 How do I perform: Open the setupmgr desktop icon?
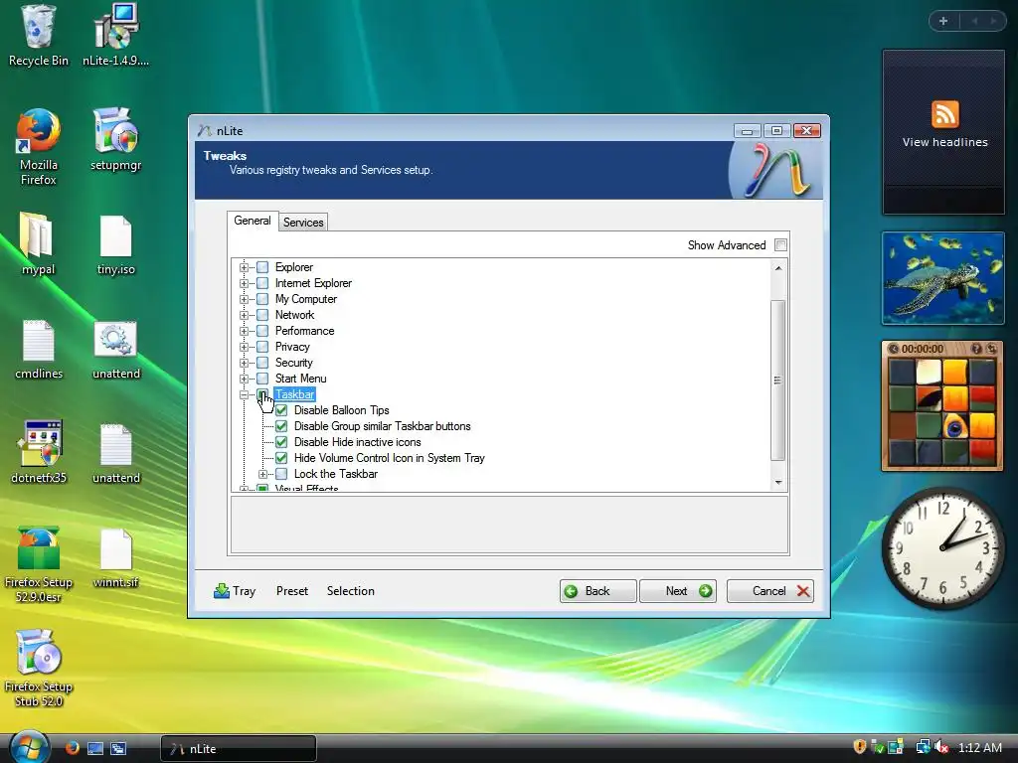coord(115,140)
